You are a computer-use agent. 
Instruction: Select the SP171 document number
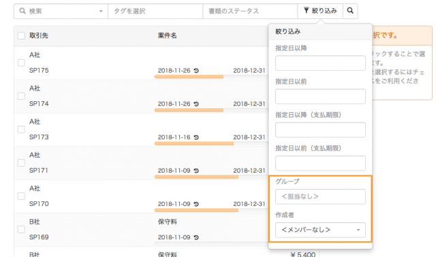[x=39, y=171]
